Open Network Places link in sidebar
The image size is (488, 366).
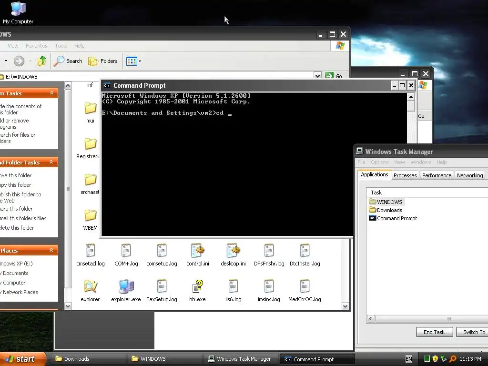click(19, 292)
